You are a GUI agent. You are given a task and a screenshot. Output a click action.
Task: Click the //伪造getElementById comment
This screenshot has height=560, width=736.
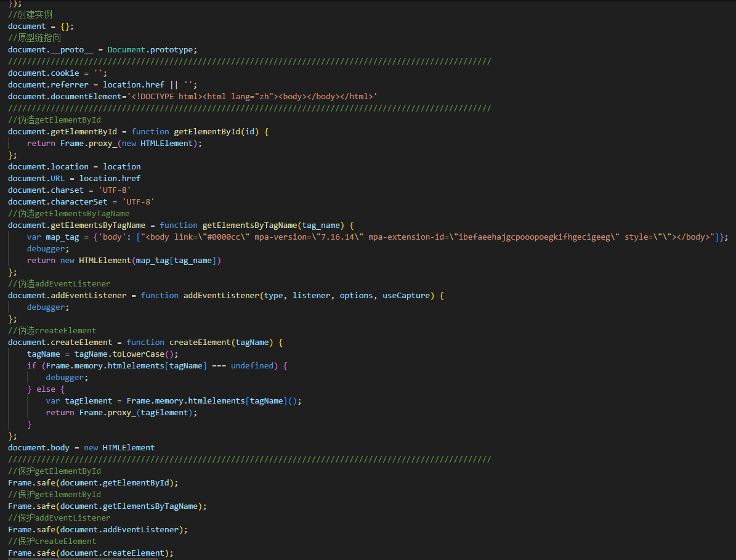tap(54, 120)
